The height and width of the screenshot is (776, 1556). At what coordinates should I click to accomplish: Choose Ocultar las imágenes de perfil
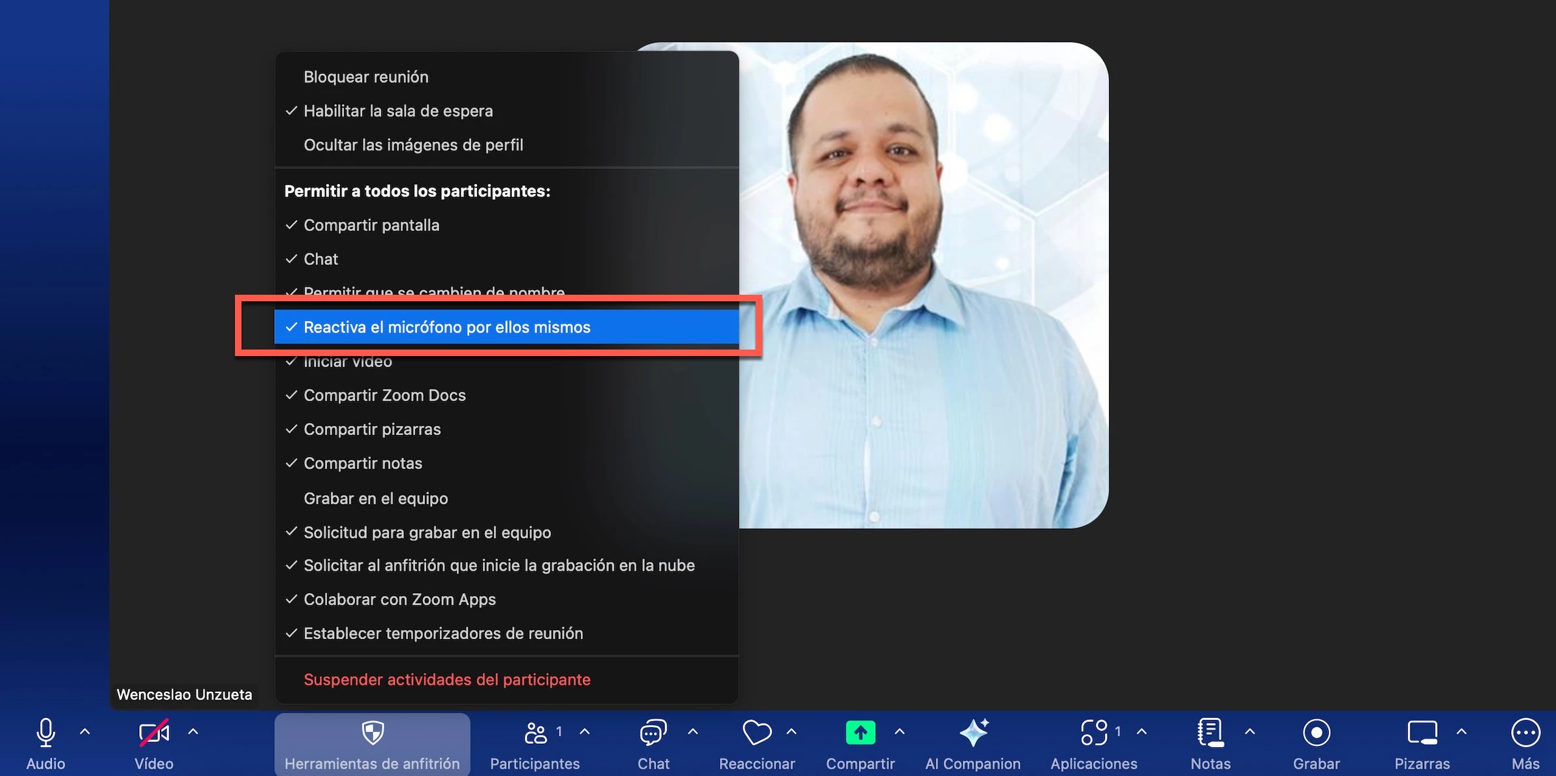(413, 145)
